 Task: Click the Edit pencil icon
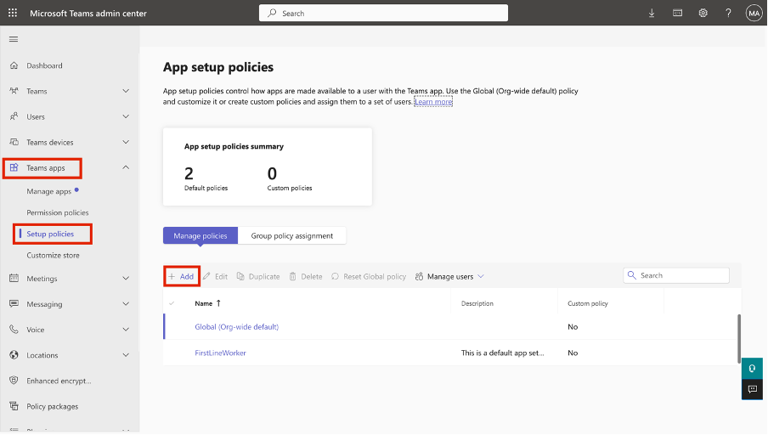(206, 276)
